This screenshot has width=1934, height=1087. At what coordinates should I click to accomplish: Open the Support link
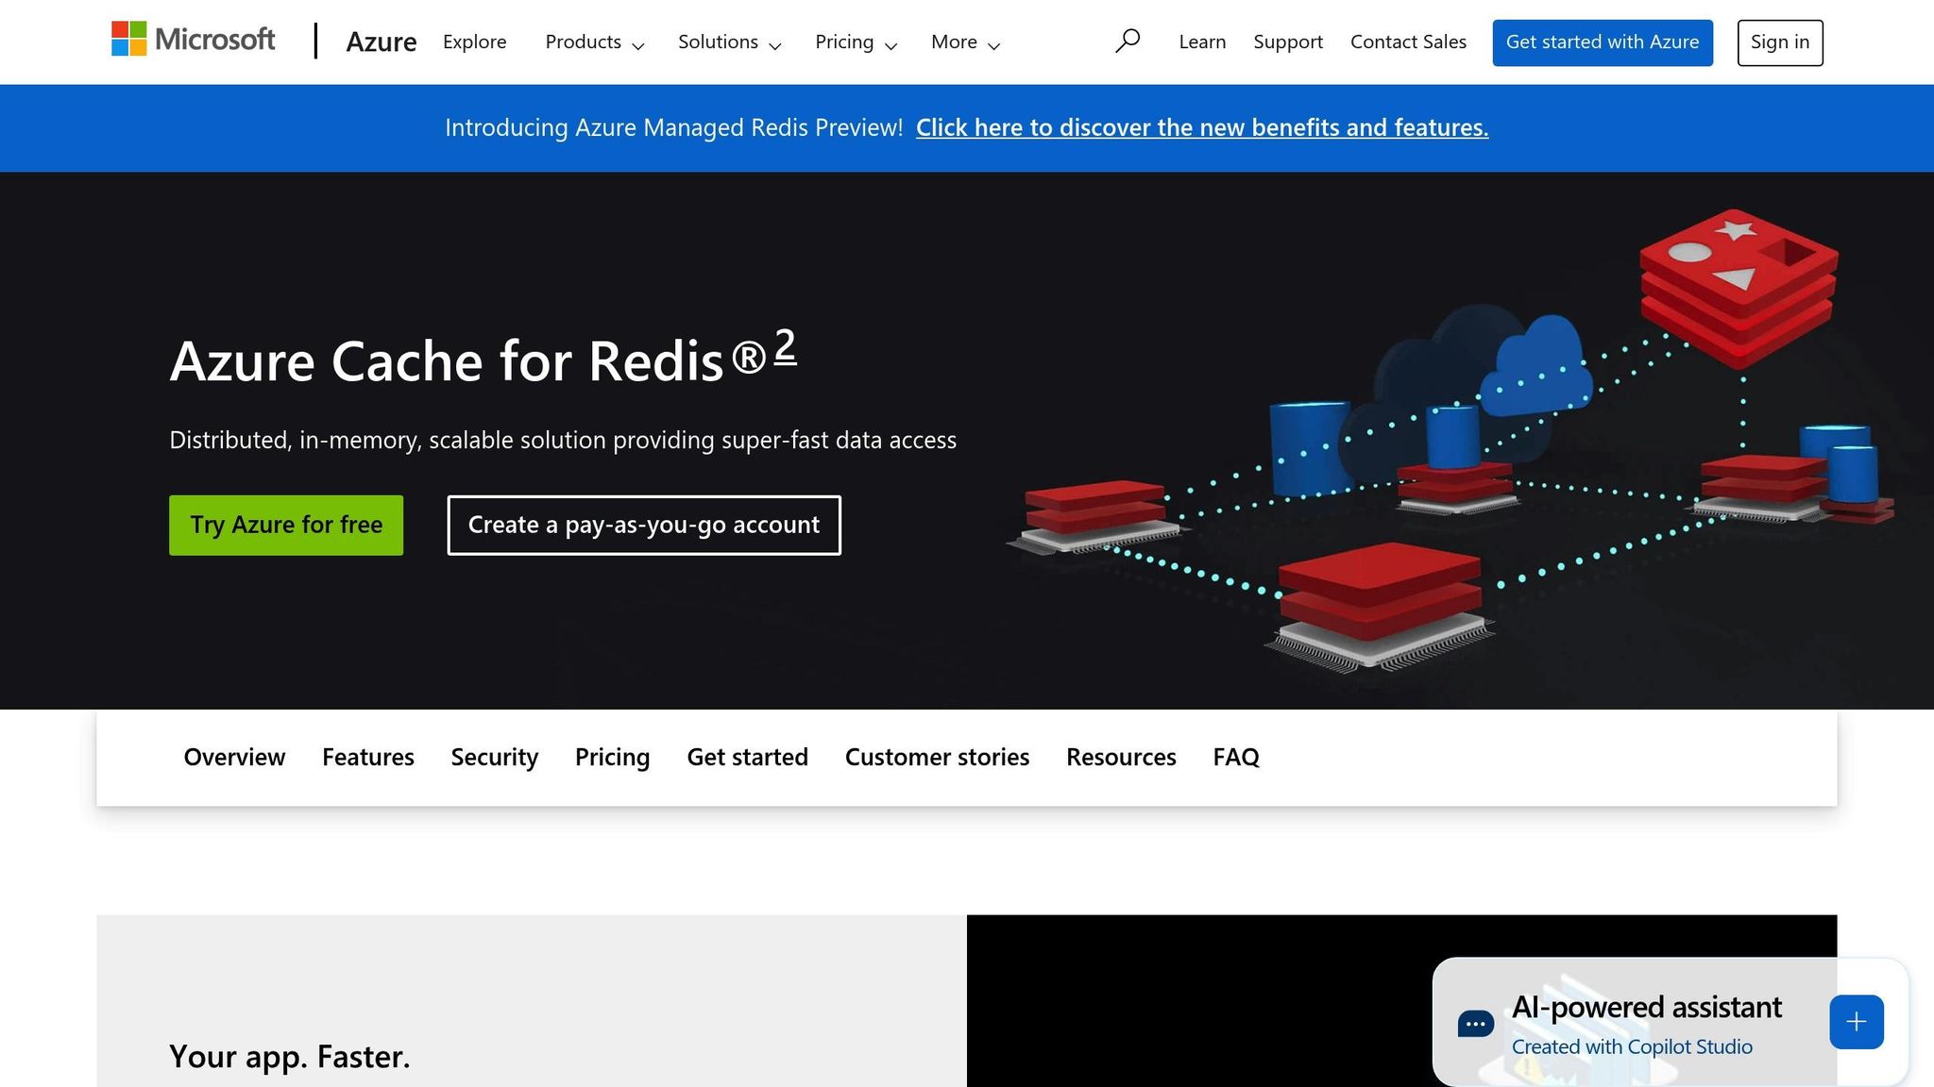1288,42
